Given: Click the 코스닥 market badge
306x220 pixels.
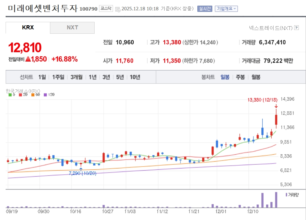Looking at the screenshot, I should tap(106, 9).
